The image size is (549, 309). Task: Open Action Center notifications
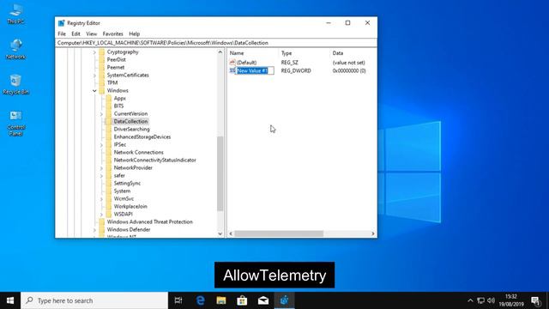click(x=535, y=300)
